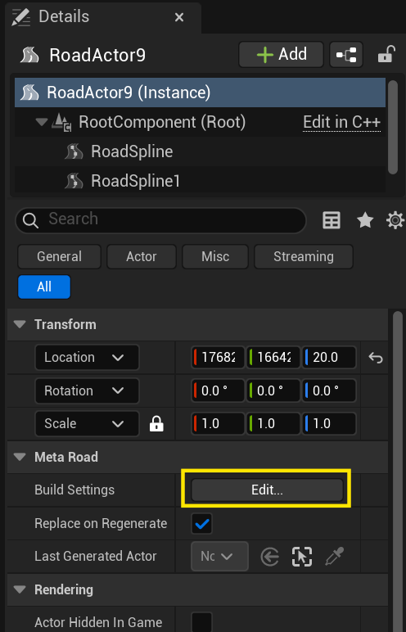Select the RoadSpline component
Viewport: 406px width, 632px height.
(x=132, y=151)
